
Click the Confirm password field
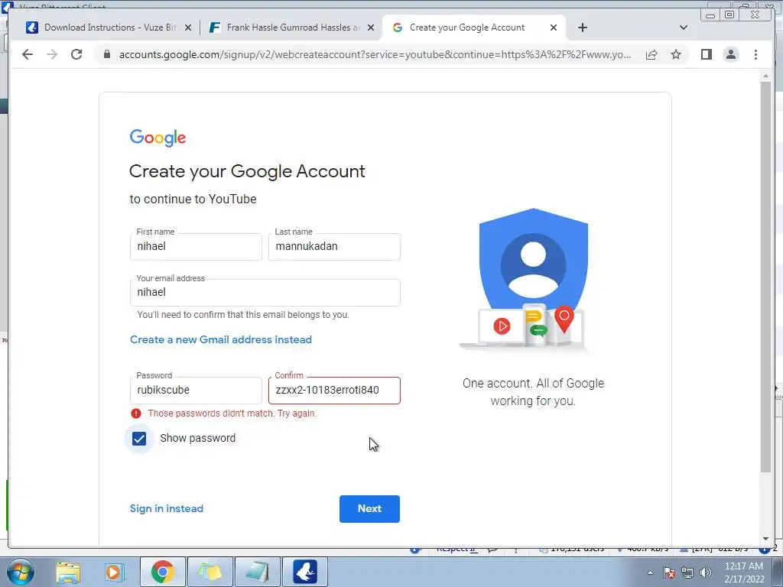click(x=334, y=391)
